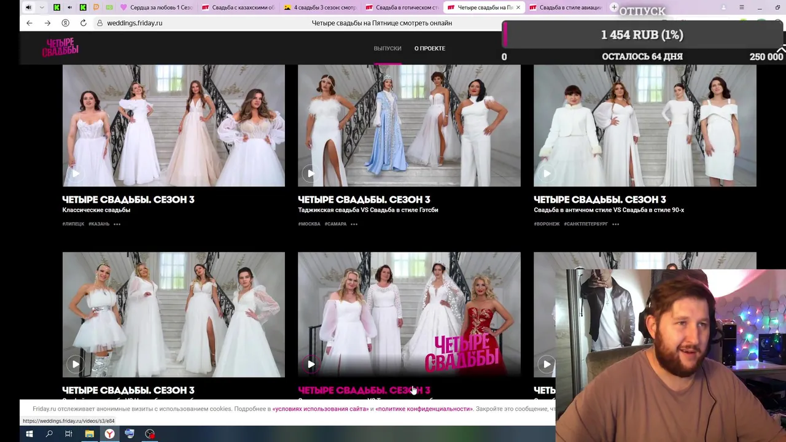Open the ВЫПУСКИ menu item
Viewport: 786px width, 442px height.
(387, 48)
